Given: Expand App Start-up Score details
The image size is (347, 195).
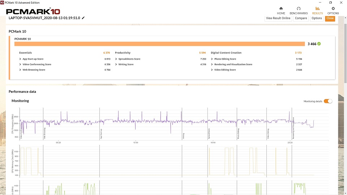Looking at the screenshot, I should tap(20, 59).
